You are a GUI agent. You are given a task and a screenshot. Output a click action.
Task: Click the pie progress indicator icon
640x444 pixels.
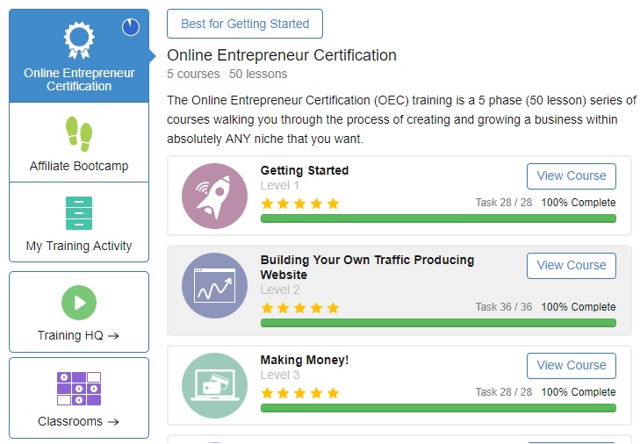click(x=131, y=27)
